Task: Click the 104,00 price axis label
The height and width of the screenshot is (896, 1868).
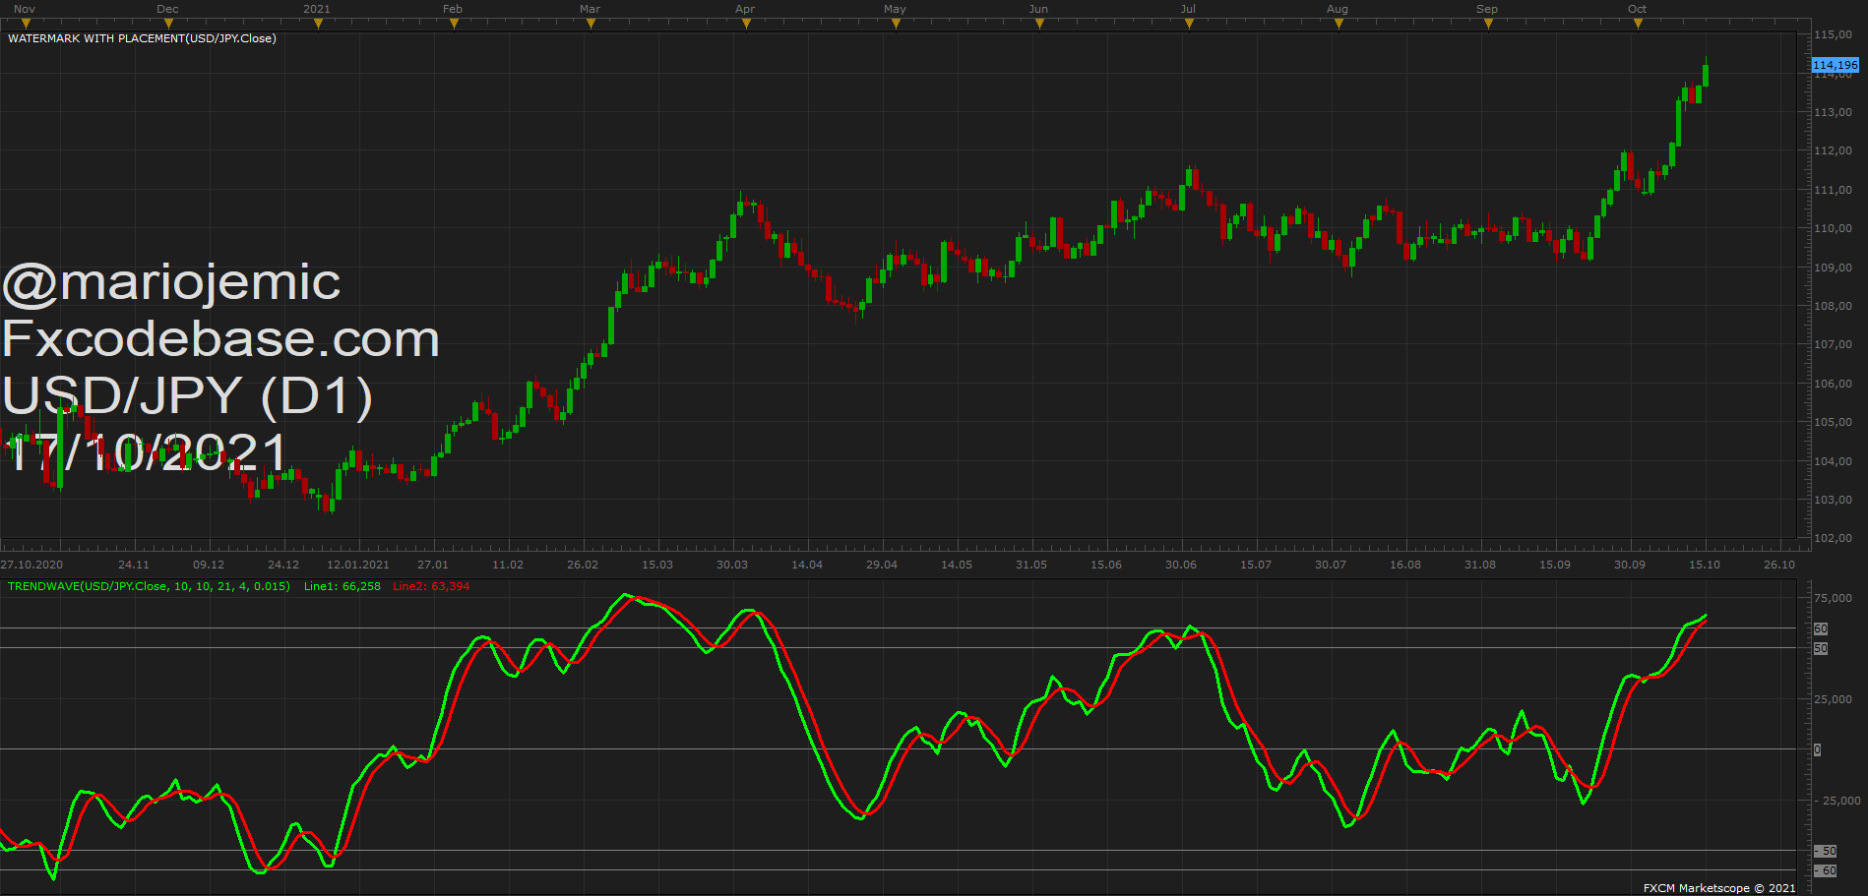Action: [1833, 461]
